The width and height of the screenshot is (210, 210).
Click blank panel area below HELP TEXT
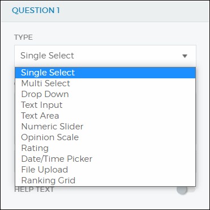tap(105, 201)
